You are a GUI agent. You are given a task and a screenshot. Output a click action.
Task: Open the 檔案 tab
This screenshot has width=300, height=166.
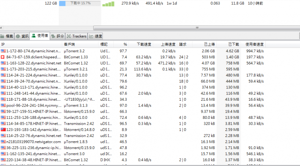pyautogui.click(x=7, y=36)
